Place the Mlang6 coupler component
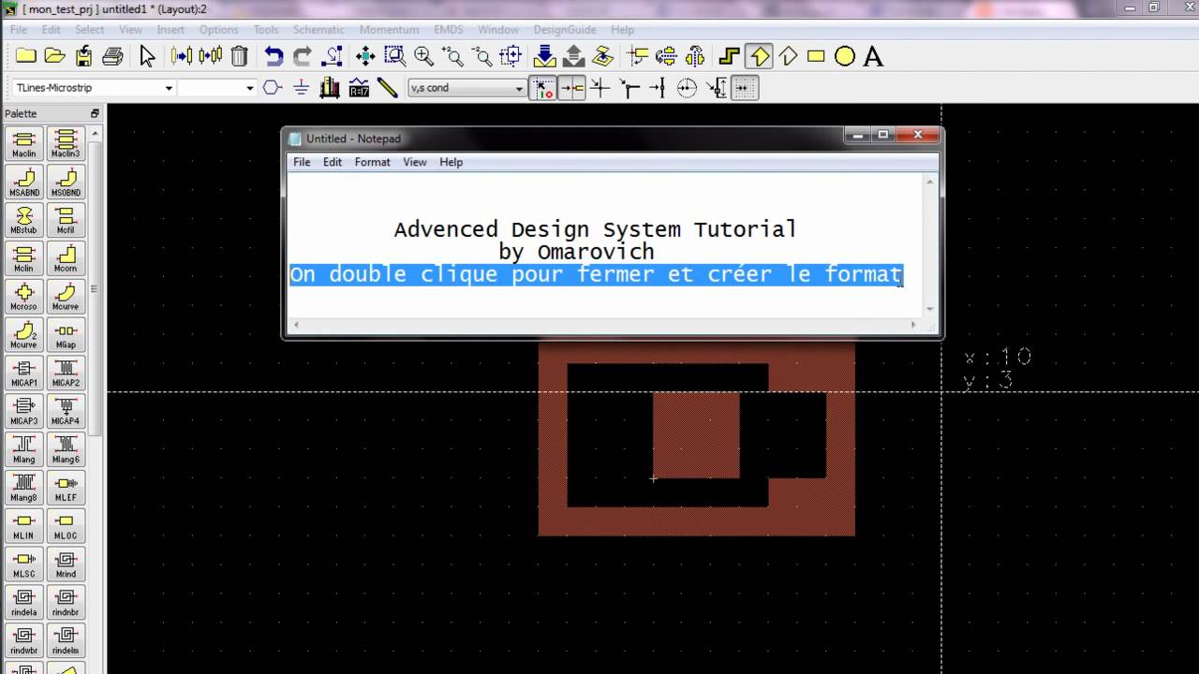This screenshot has height=674, width=1199. (x=66, y=450)
